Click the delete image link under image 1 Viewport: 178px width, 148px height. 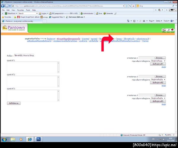click(x=163, y=67)
